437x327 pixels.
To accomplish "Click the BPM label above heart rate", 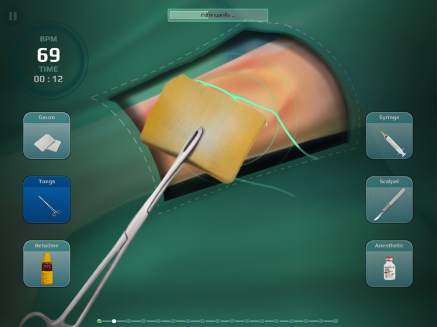I will point(48,39).
